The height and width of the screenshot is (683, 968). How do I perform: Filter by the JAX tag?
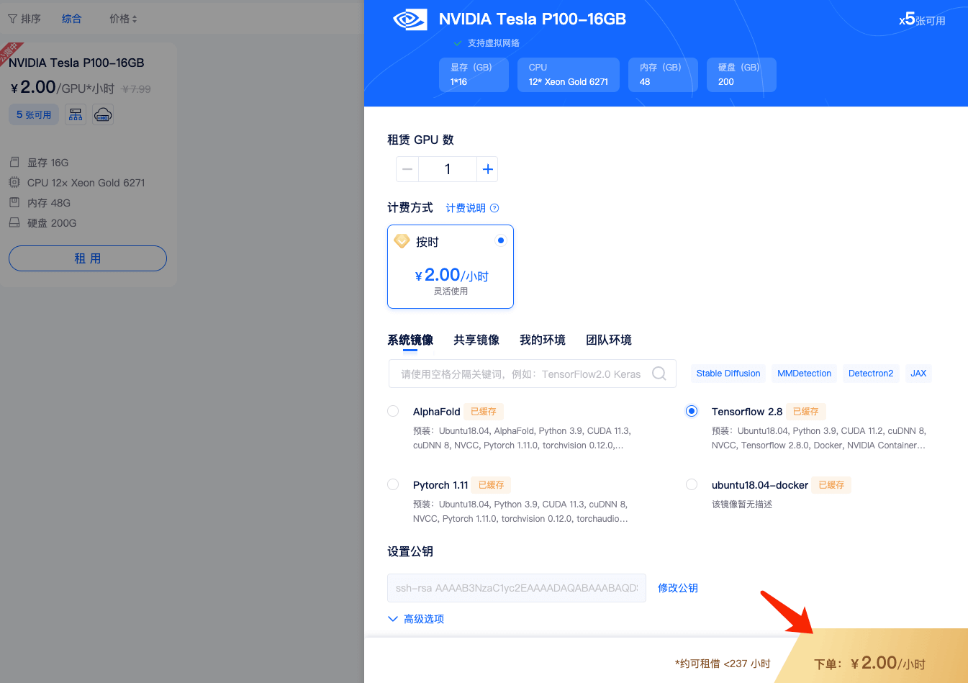(x=918, y=374)
